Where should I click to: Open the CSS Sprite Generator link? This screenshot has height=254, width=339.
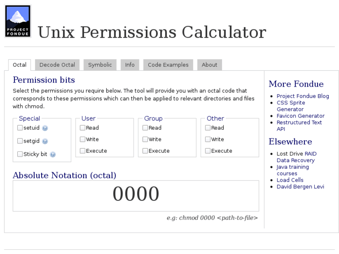(291, 106)
